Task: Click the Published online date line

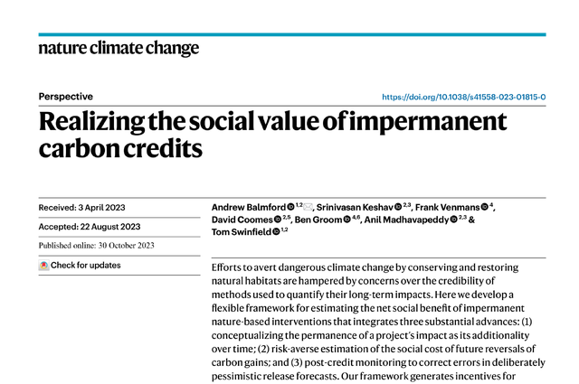Action: (x=97, y=245)
